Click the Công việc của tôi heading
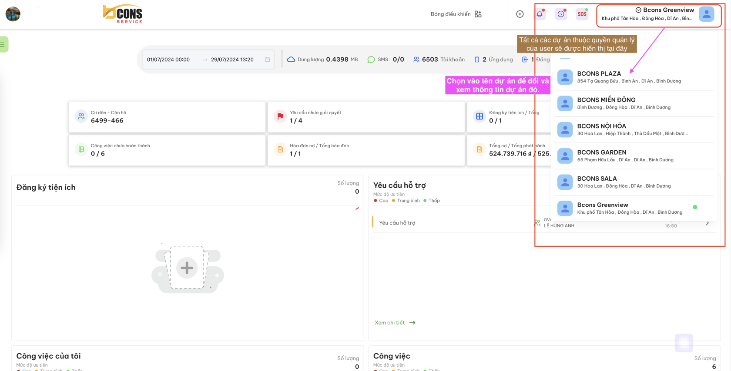The image size is (731, 371). click(48, 356)
